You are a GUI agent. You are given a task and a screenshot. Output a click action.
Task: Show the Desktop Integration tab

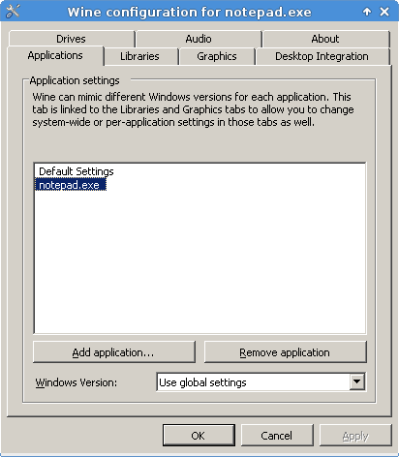point(322,56)
